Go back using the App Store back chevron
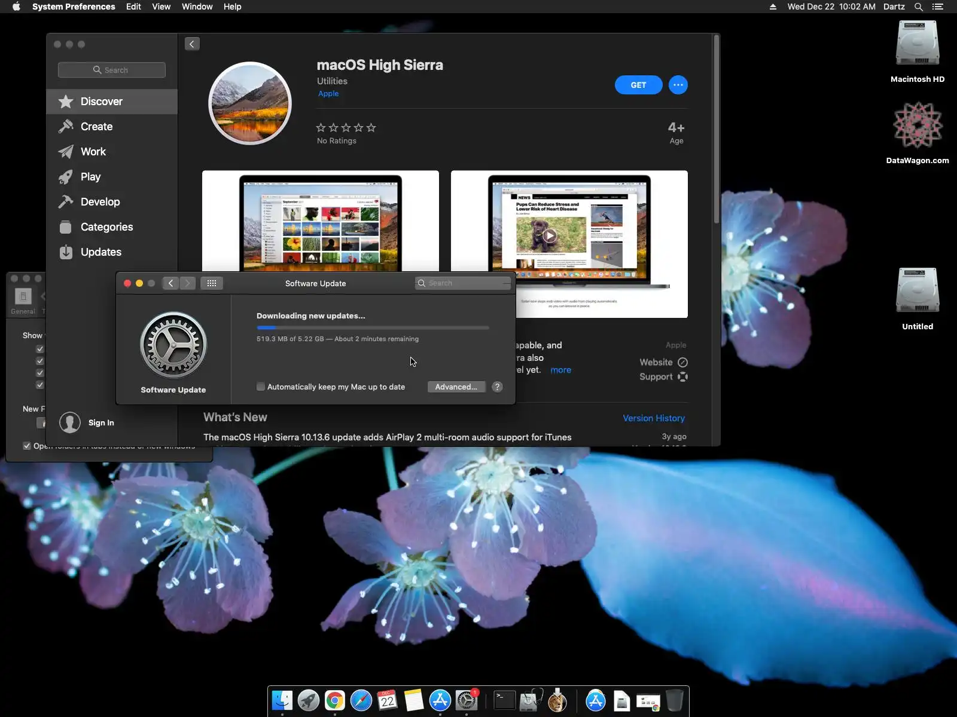Image resolution: width=957 pixels, height=717 pixels. [192, 44]
